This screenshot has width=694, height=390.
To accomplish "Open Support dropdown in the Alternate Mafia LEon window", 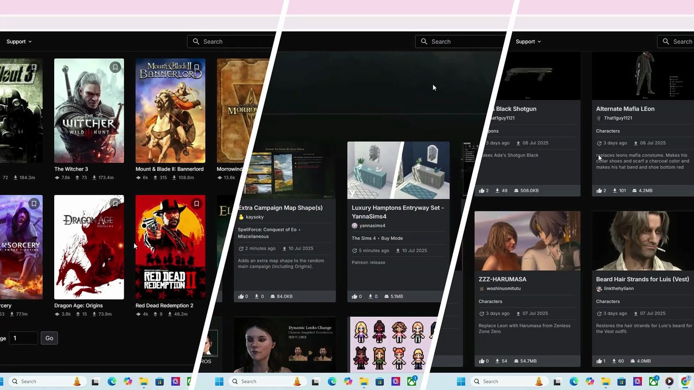I will click(528, 42).
